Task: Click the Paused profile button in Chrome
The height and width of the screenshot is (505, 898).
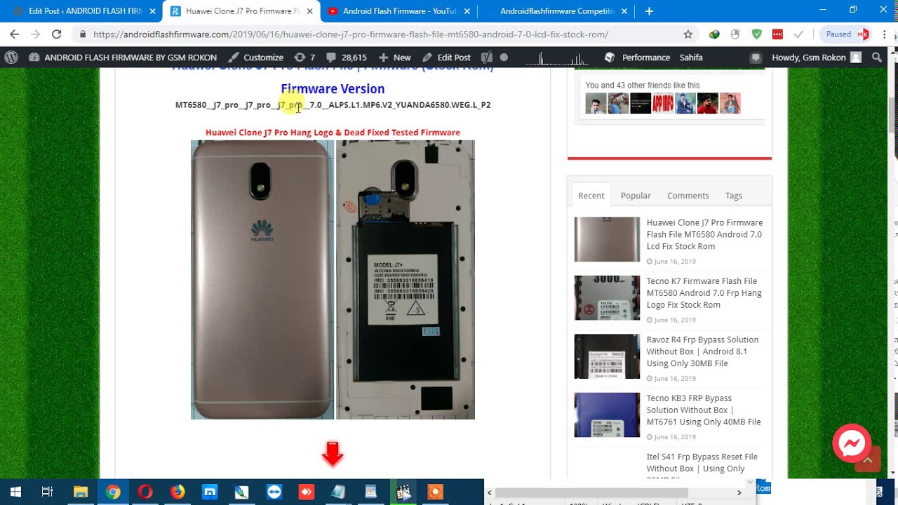Action: point(845,34)
